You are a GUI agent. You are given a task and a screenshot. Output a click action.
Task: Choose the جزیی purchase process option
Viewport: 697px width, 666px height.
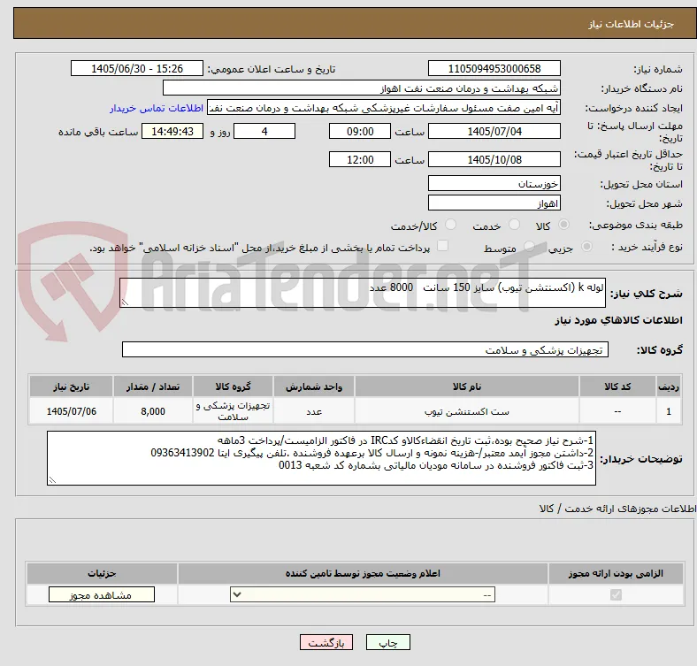tap(586, 246)
